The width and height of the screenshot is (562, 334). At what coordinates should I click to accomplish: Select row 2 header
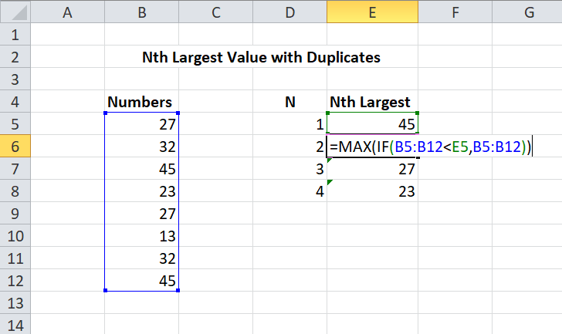click(x=15, y=56)
